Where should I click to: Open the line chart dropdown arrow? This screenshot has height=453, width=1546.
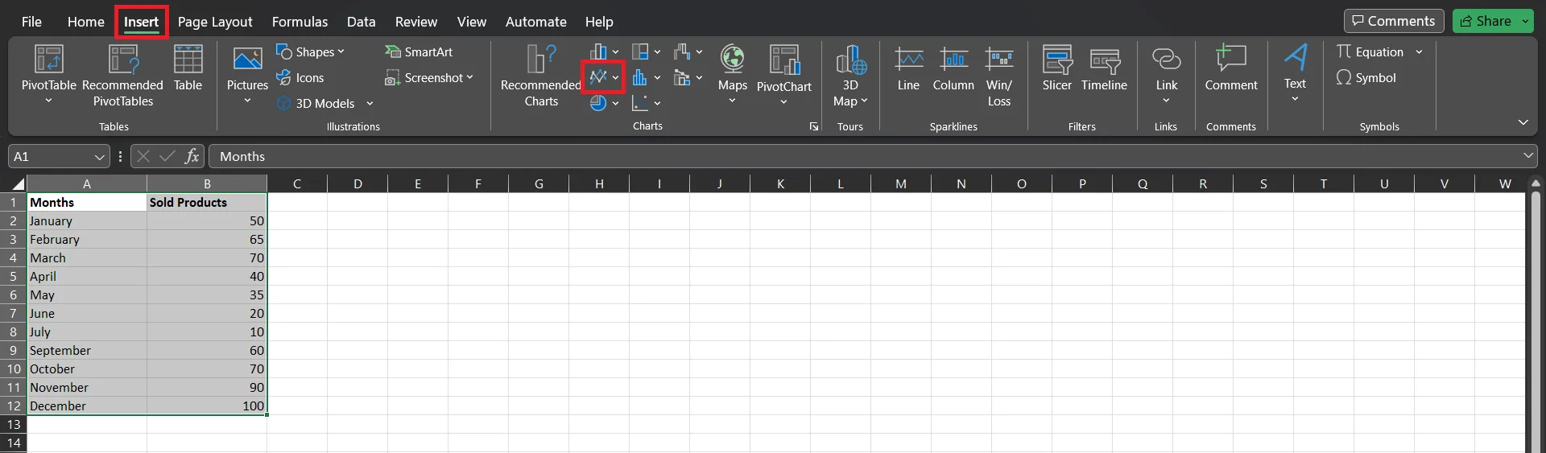[x=615, y=78]
